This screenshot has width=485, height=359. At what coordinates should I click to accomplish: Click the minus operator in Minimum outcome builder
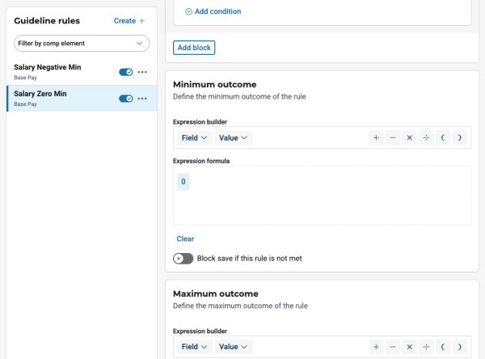393,138
